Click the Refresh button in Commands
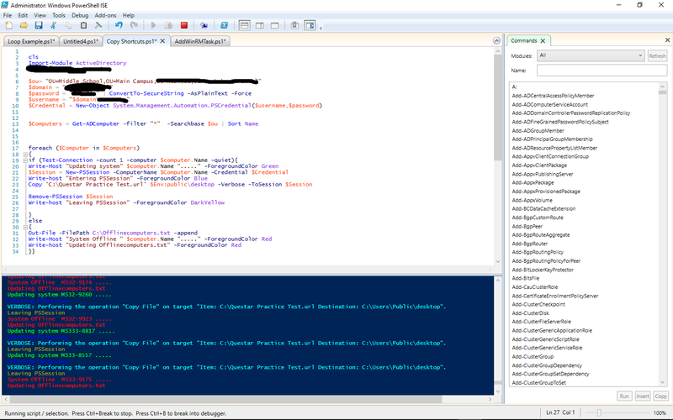This screenshot has width=673, height=420. coord(657,55)
